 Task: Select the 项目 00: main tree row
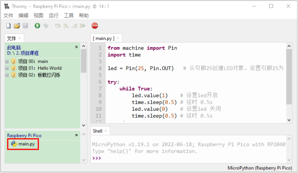pos(43,61)
